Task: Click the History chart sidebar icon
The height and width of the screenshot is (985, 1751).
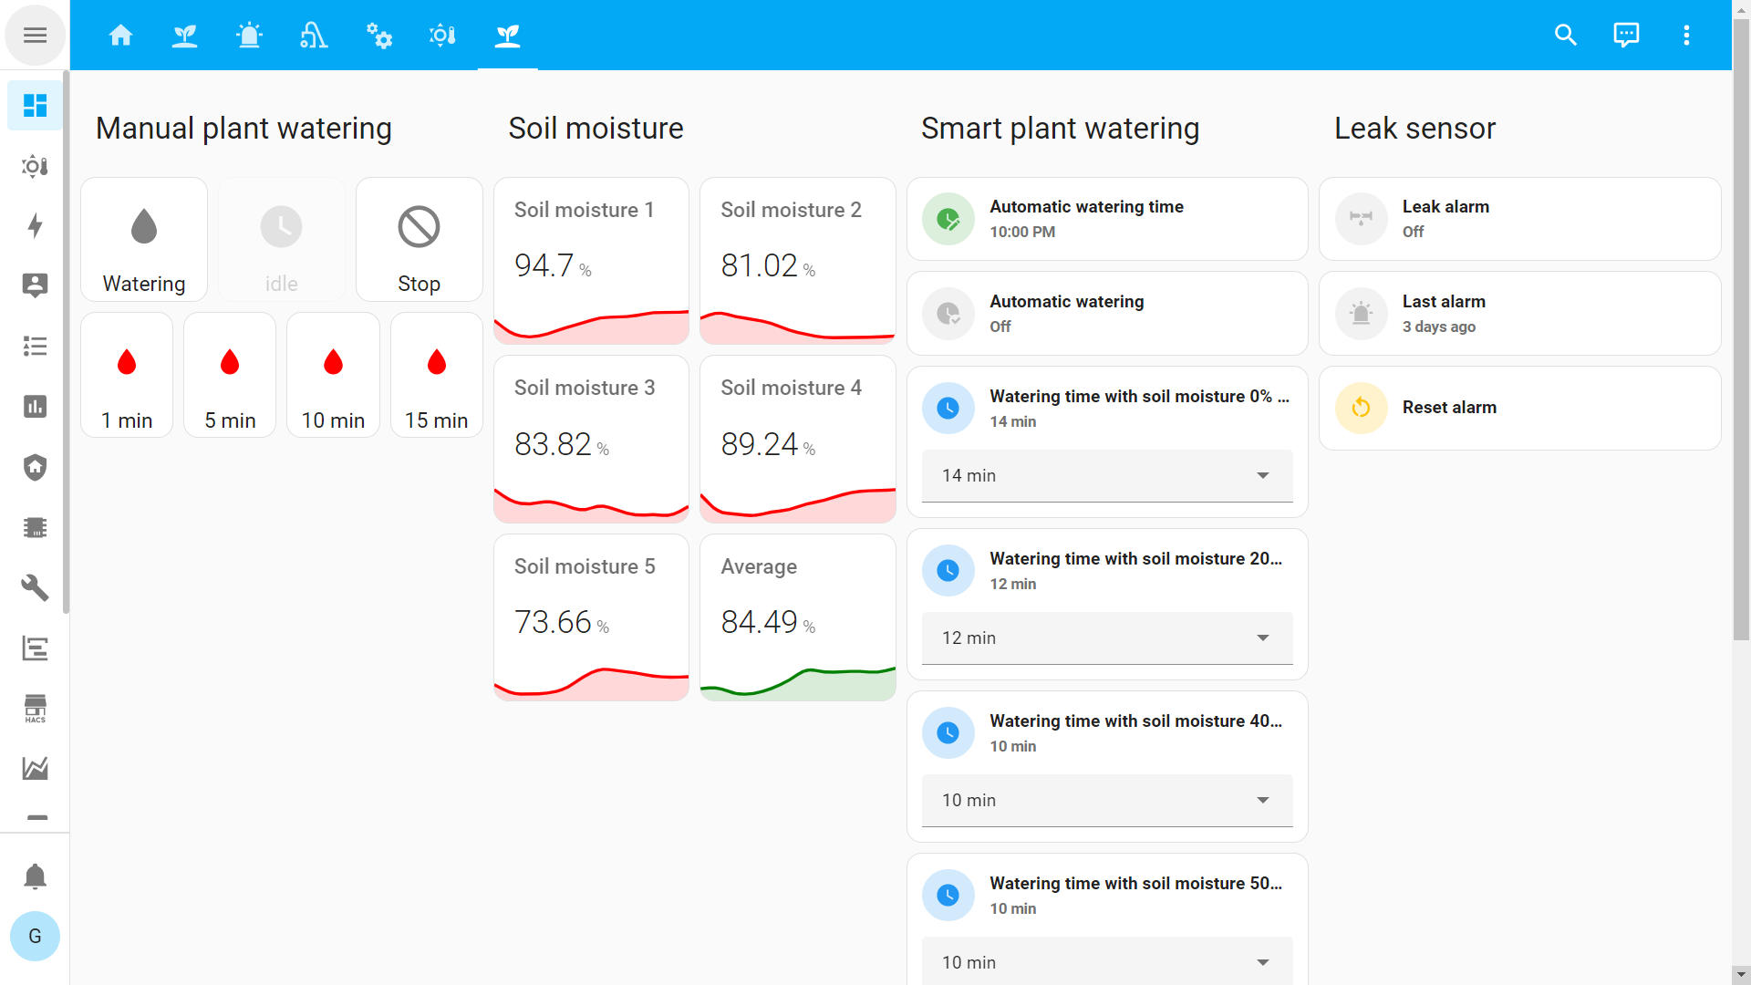Action: [35, 407]
